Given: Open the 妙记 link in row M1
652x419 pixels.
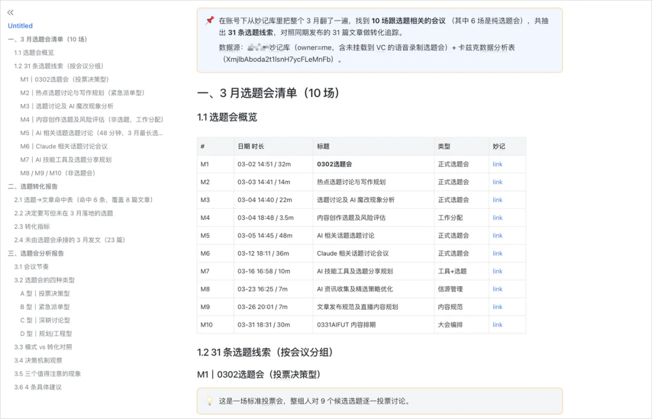Looking at the screenshot, I should click(x=497, y=164).
